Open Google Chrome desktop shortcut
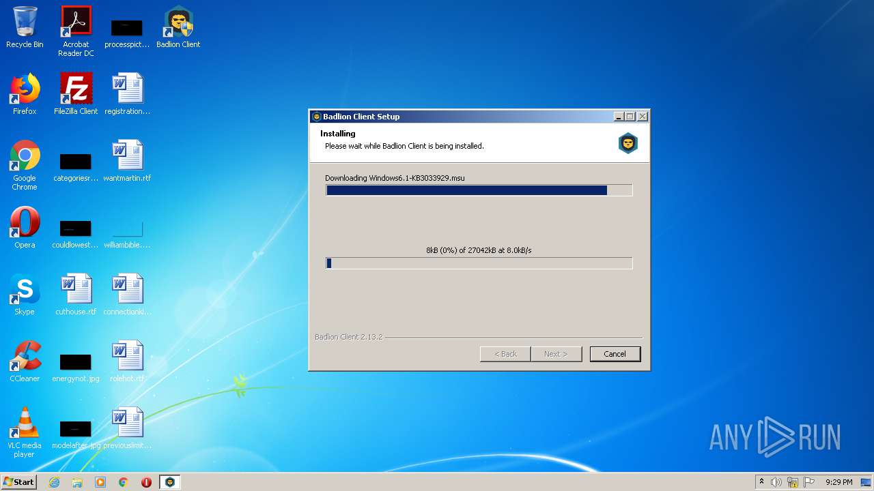Image resolution: width=874 pixels, height=491 pixels. click(25, 165)
